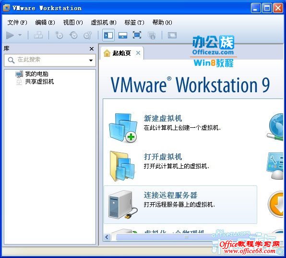The height and width of the screenshot is (258, 286).
Task: Open the snapshot manager toolbar icon
Action: click(87, 35)
